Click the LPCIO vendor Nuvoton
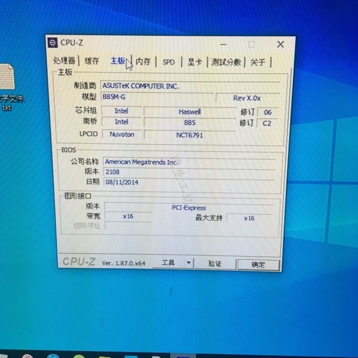This screenshot has height=358, width=358. (122, 135)
